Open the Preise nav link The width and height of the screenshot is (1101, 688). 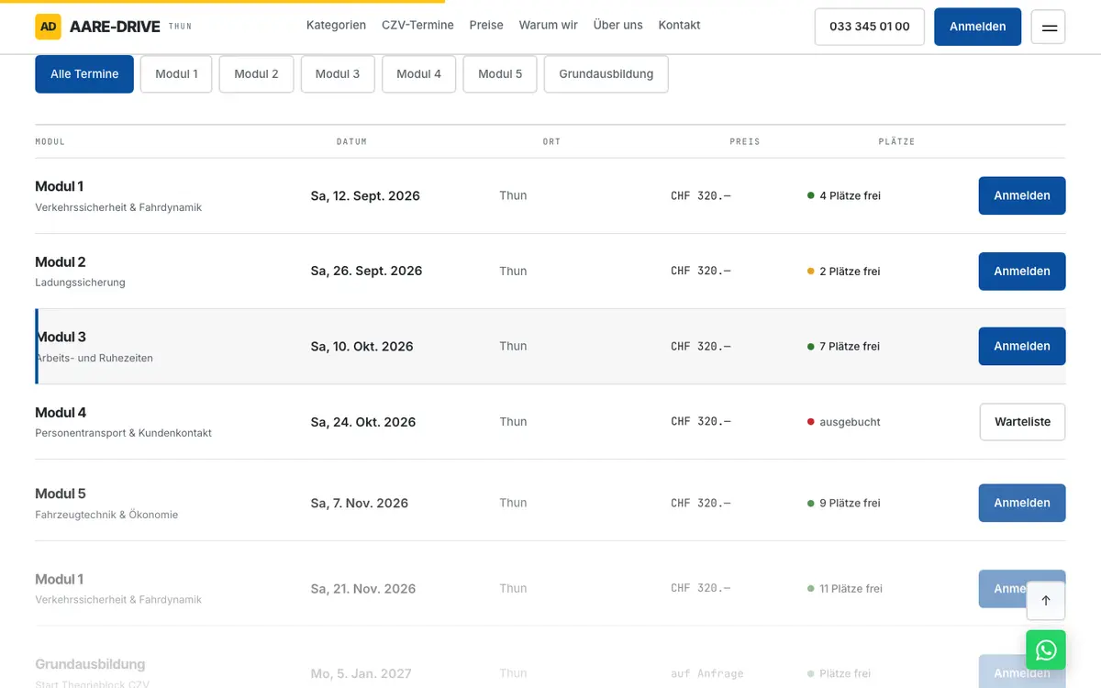pyautogui.click(x=486, y=26)
